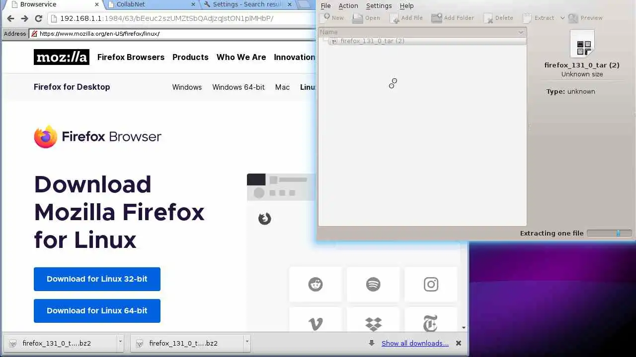Click the New York Times tile icon
The width and height of the screenshot is (636, 357).
point(430,324)
